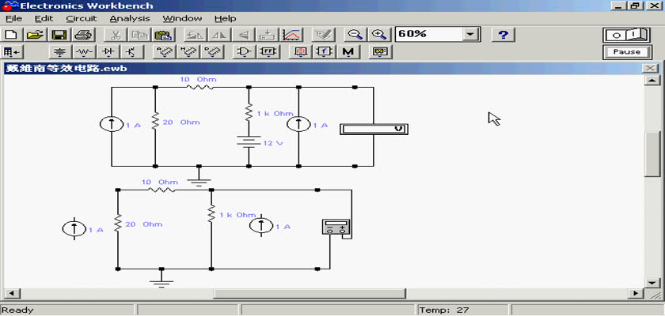Viewport: 665px width, 316px height.
Task: Expand the 60% zoom dropdown arrow
Action: coord(470,35)
